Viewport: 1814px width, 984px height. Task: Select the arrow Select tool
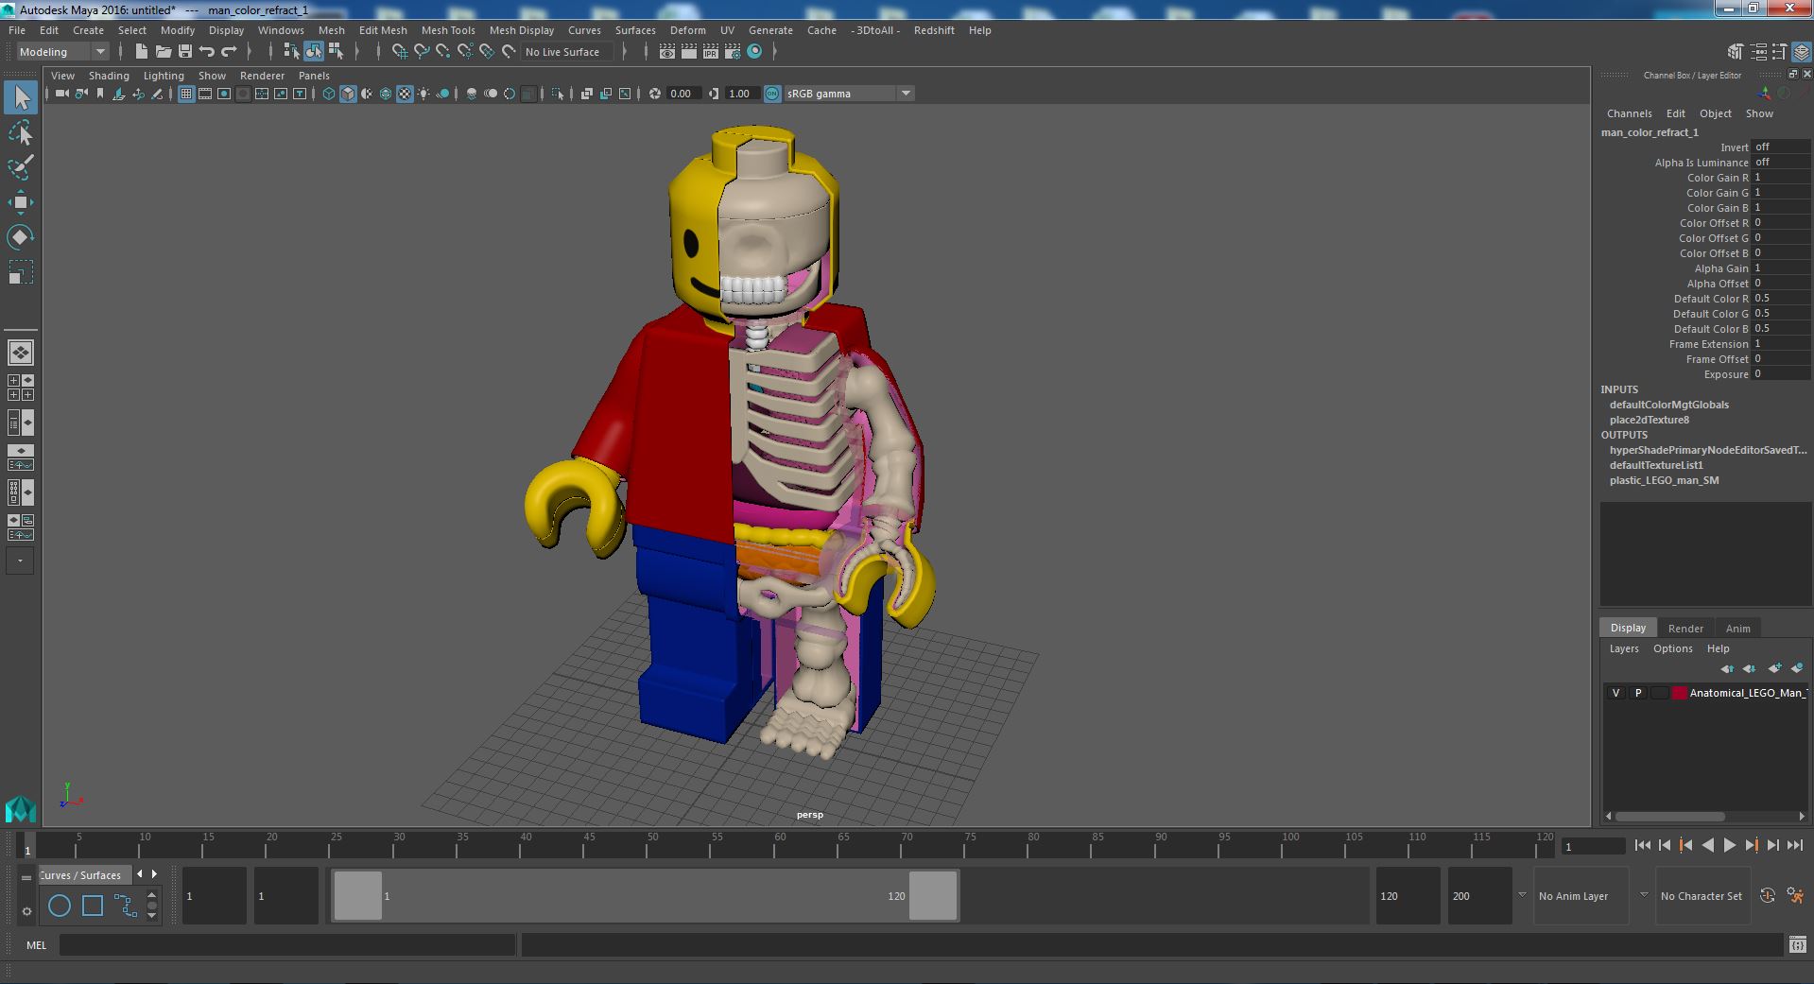coord(21,97)
